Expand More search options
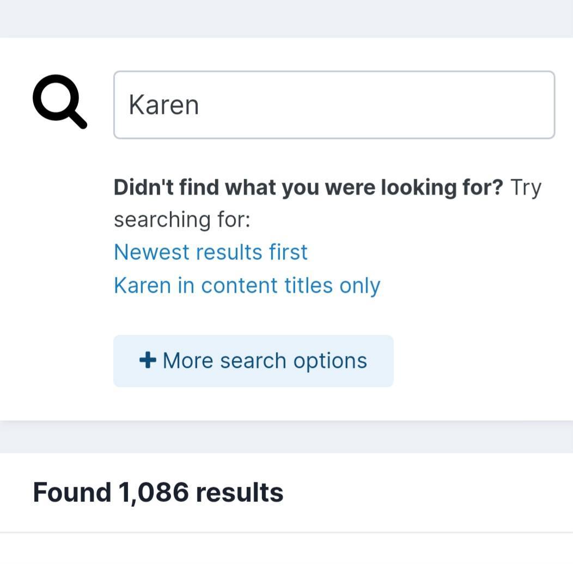The image size is (573, 564). [253, 361]
